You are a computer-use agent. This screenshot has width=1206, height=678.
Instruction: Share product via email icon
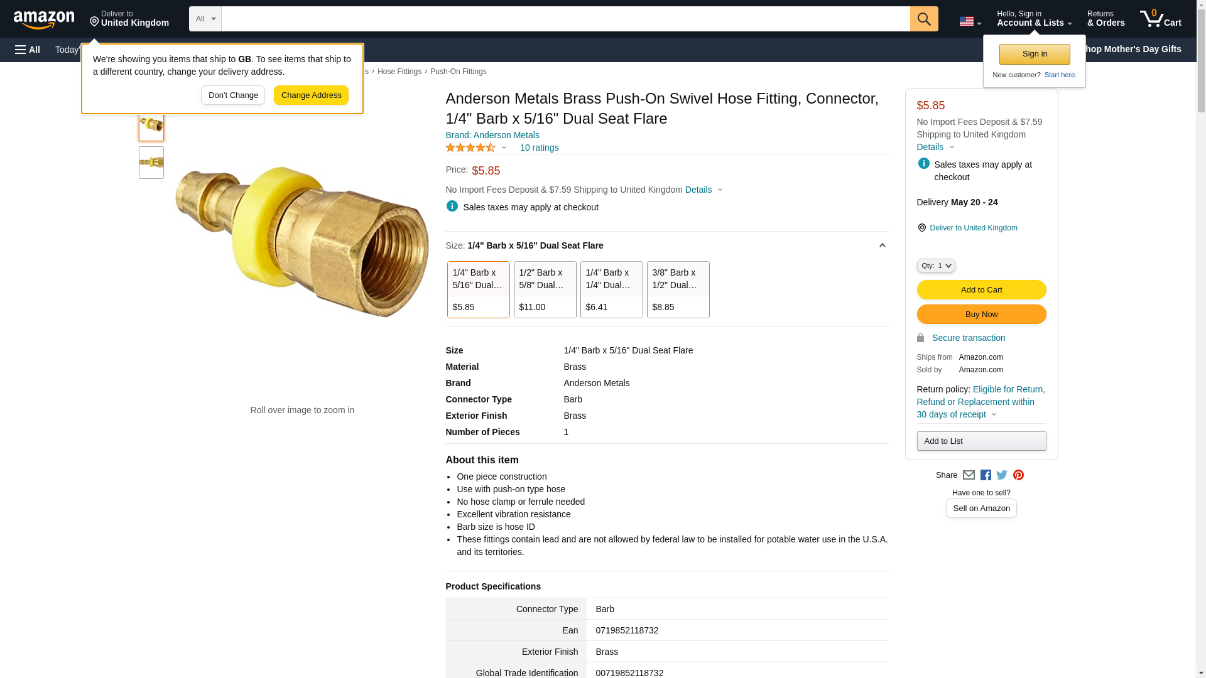pos(969,475)
